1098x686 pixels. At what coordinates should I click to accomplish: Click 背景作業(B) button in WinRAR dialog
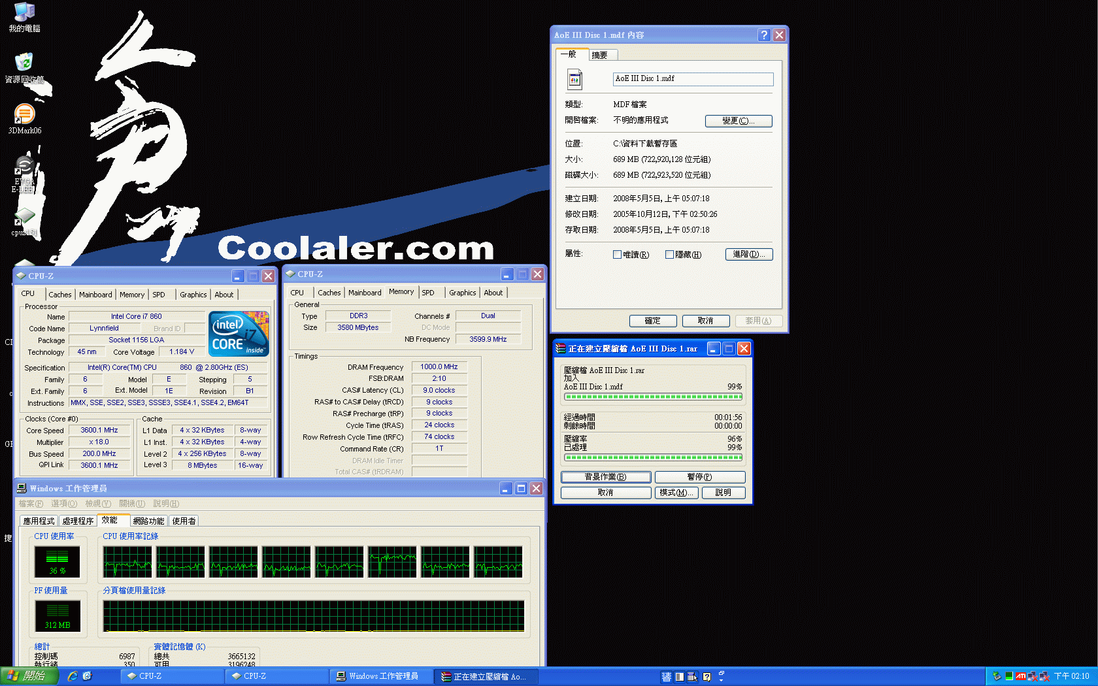pyautogui.click(x=606, y=477)
